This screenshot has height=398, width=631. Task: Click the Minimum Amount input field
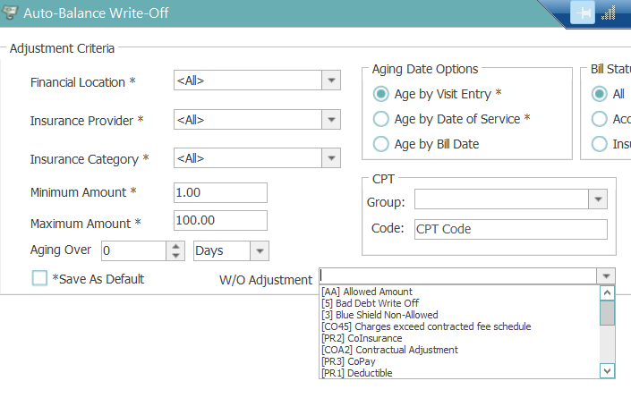coord(220,192)
